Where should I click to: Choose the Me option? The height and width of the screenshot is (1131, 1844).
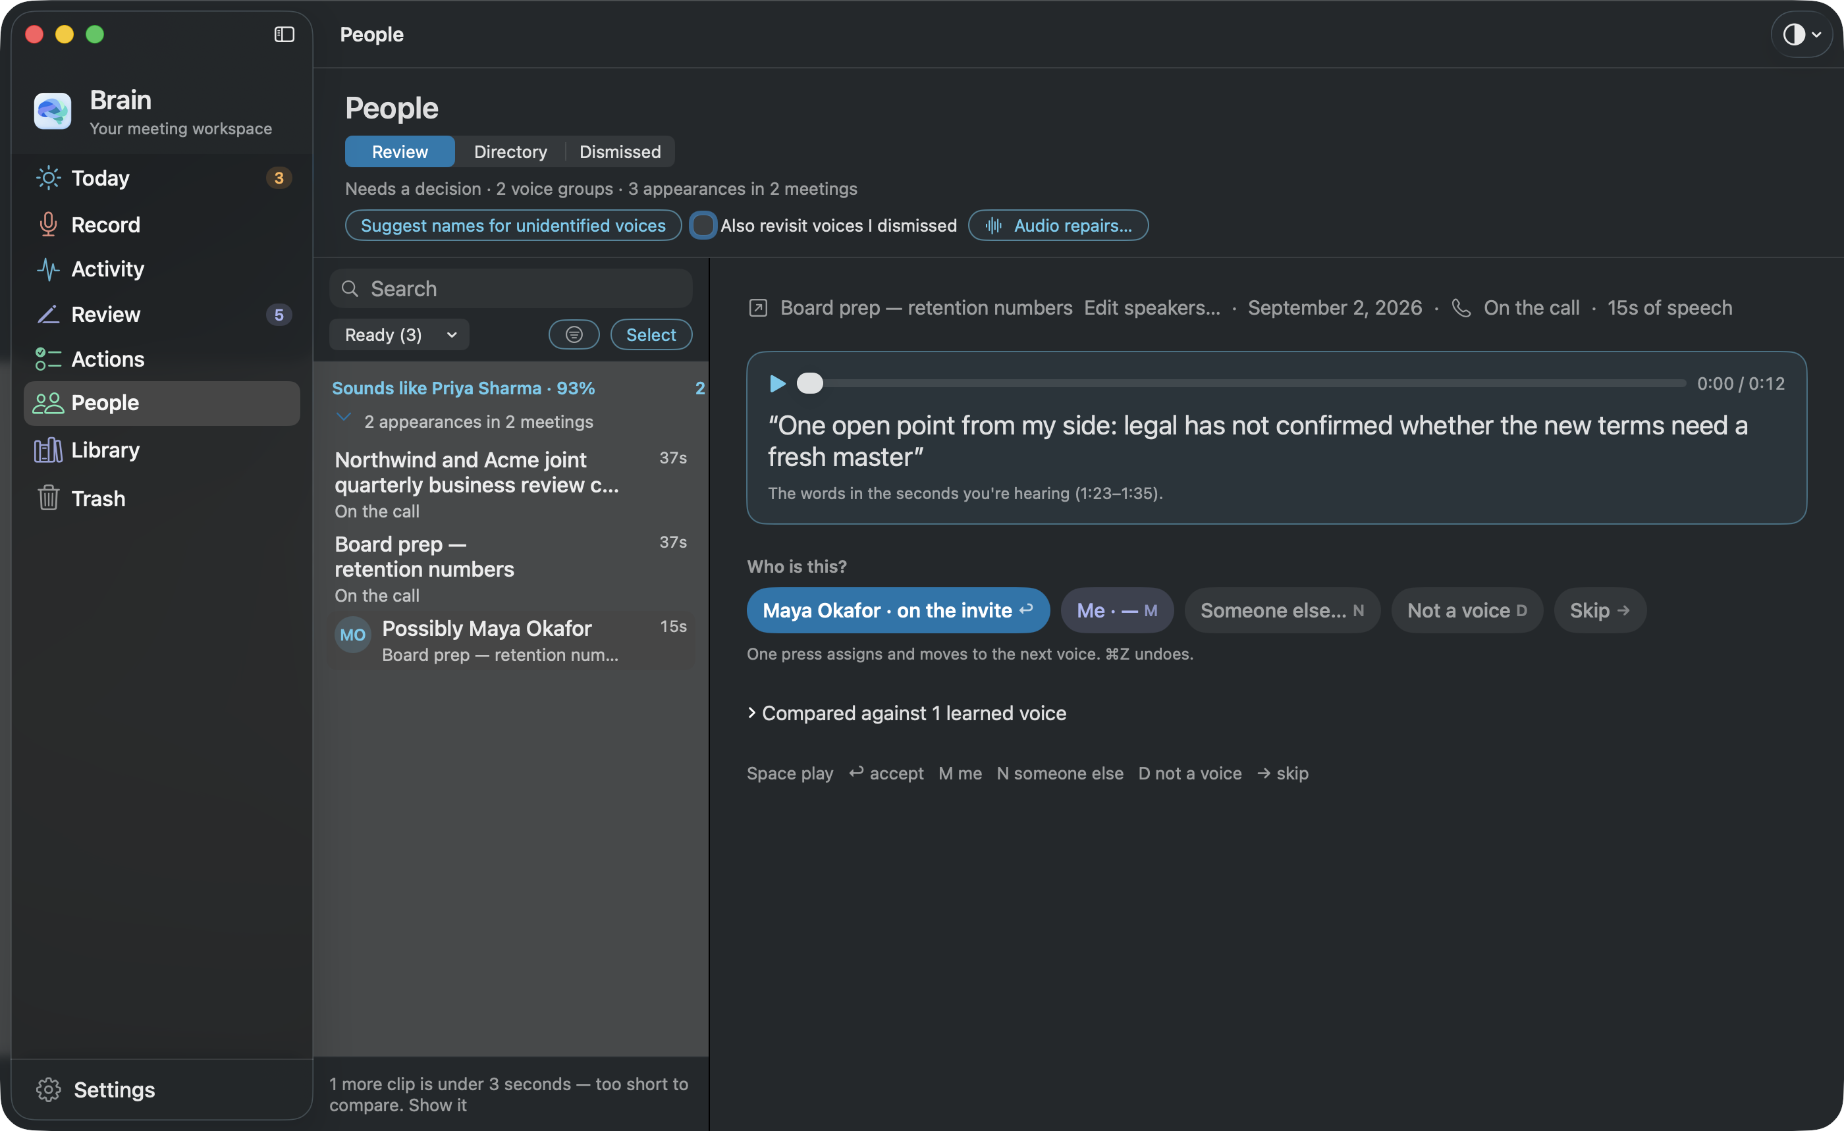click(1116, 610)
